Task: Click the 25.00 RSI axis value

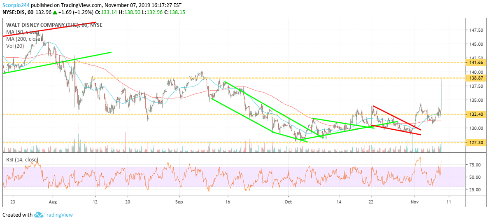Action: [x=475, y=189]
